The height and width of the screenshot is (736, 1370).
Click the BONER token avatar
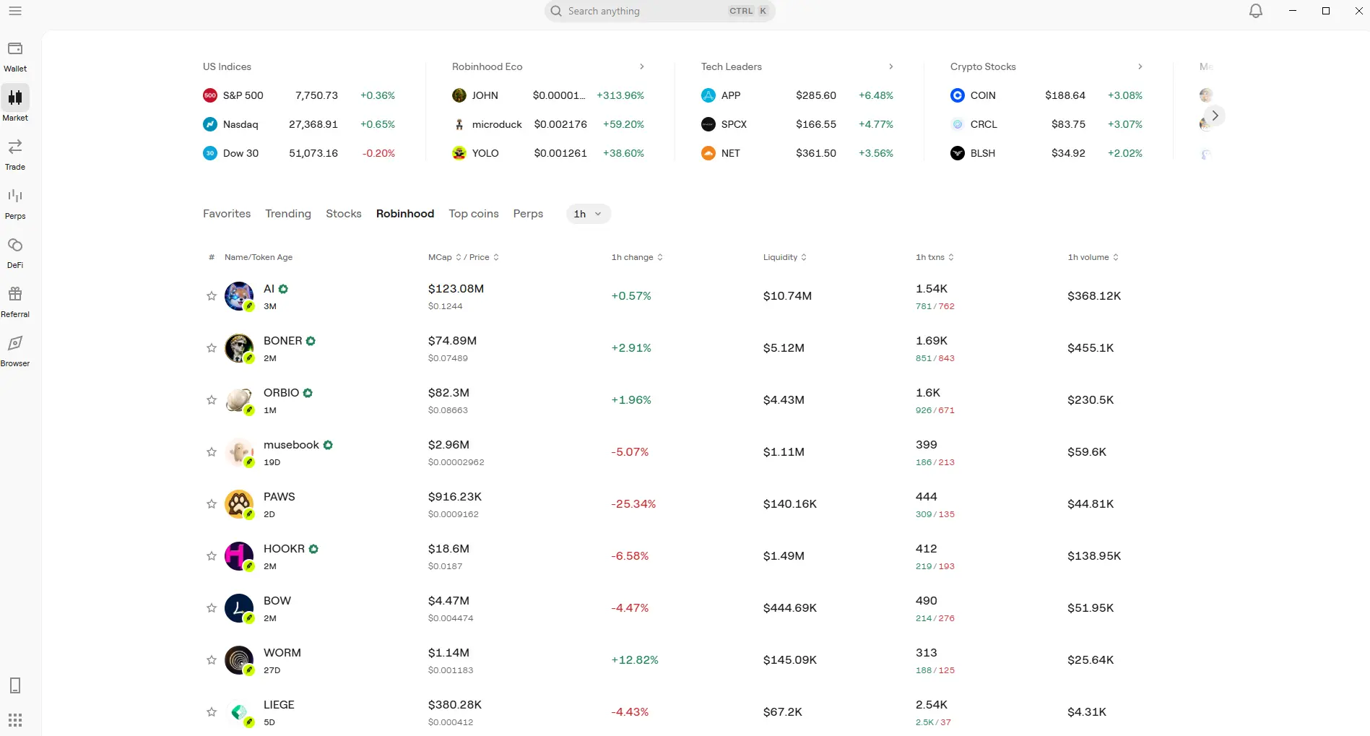(239, 348)
